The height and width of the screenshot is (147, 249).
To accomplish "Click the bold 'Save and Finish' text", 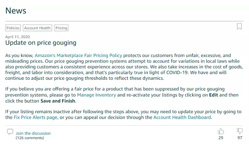I will [x=58, y=101].
